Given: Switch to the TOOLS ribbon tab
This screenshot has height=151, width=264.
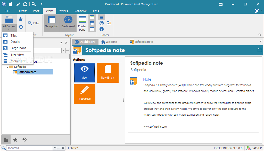Looking at the screenshot, I should pyautogui.click(x=64, y=11).
